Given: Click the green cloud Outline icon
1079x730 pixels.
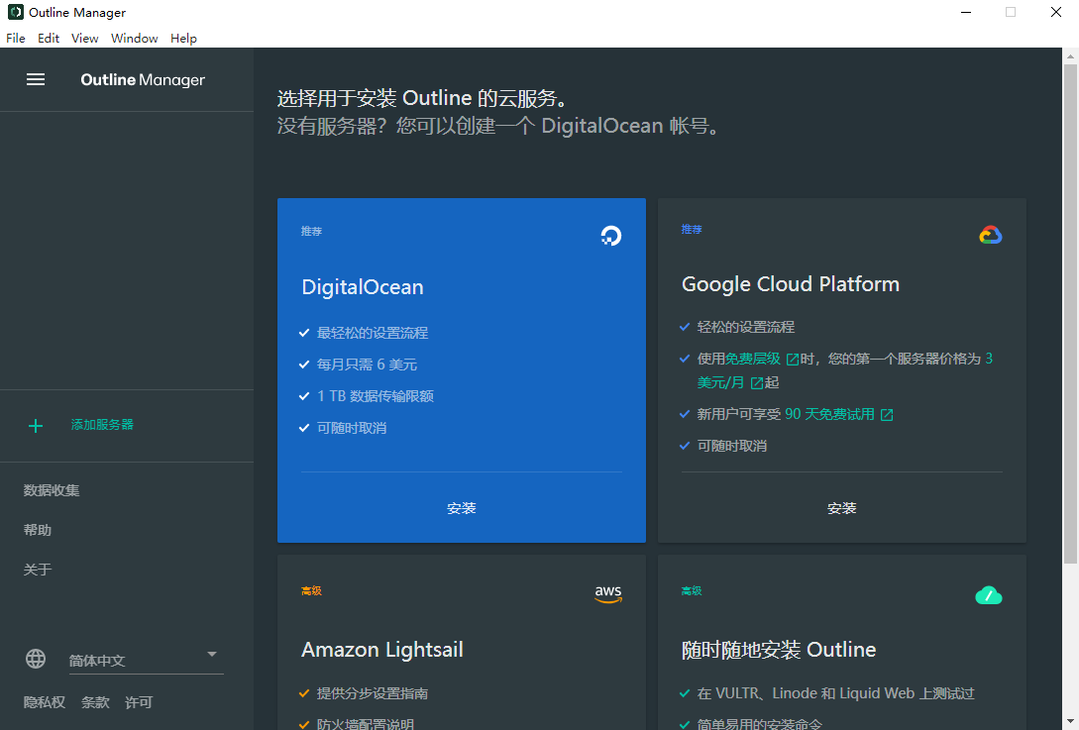Looking at the screenshot, I should tap(989, 595).
